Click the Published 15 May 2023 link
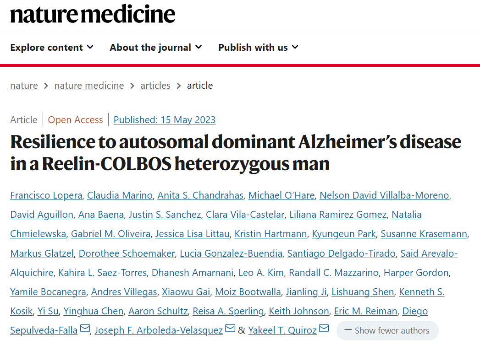The width and height of the screenshot is (480, 345). pos(165,120)
